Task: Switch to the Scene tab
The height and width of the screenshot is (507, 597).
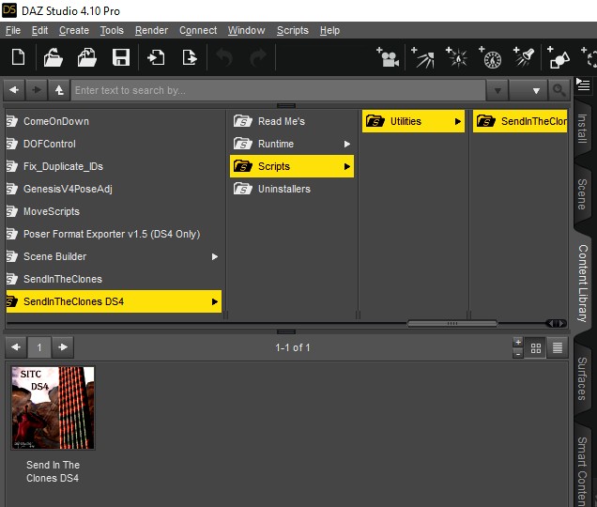Action: click(583, 194)
